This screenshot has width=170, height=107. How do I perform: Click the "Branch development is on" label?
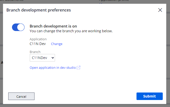click(53, 26)
